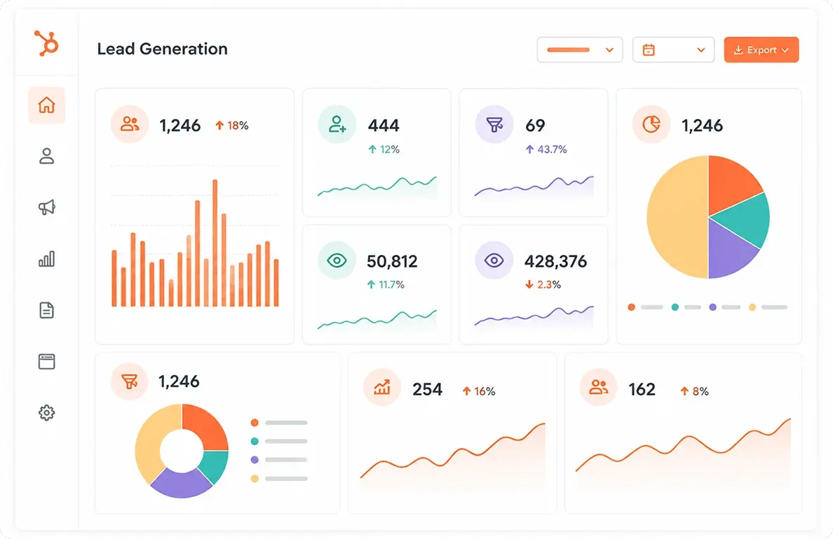Open the Reports bar chart sidebar icon

tap(47, 259)
